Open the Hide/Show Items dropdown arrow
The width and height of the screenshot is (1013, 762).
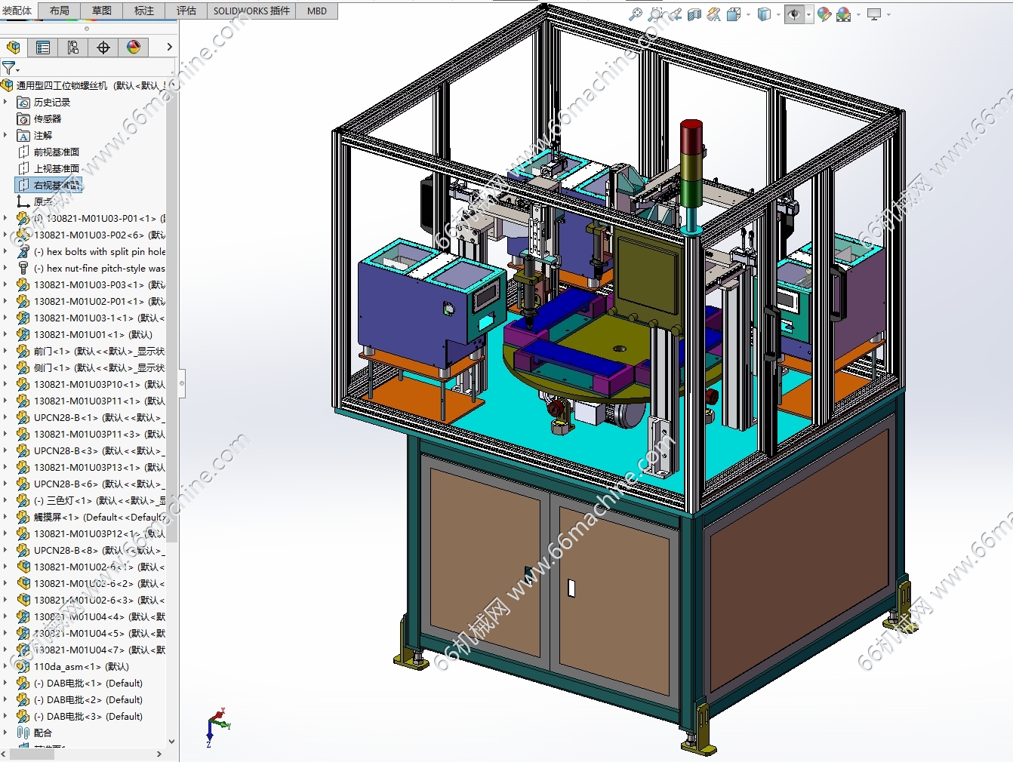pos(808,14)
